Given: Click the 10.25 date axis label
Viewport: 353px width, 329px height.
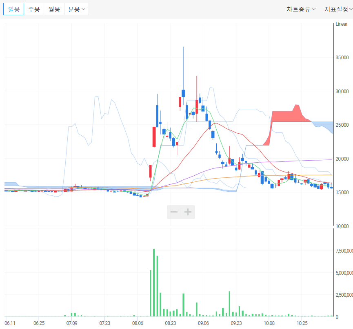Looking at the screenshot, I should pyautogui.click(x=302, y=323).
